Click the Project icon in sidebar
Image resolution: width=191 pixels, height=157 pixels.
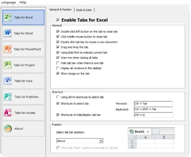7,65
